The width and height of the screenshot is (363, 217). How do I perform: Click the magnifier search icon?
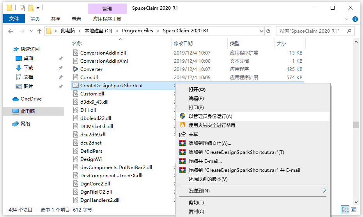pyautogui.click(x=349, y=31)
